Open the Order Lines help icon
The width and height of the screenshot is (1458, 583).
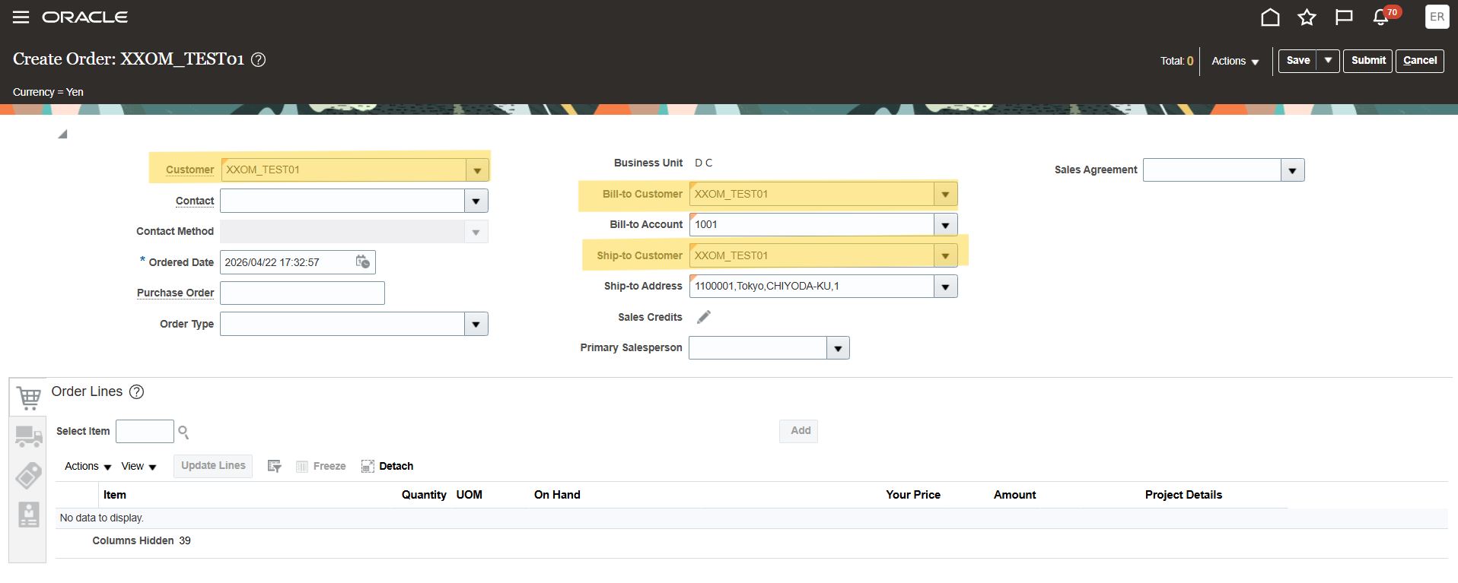pos(136,391)
